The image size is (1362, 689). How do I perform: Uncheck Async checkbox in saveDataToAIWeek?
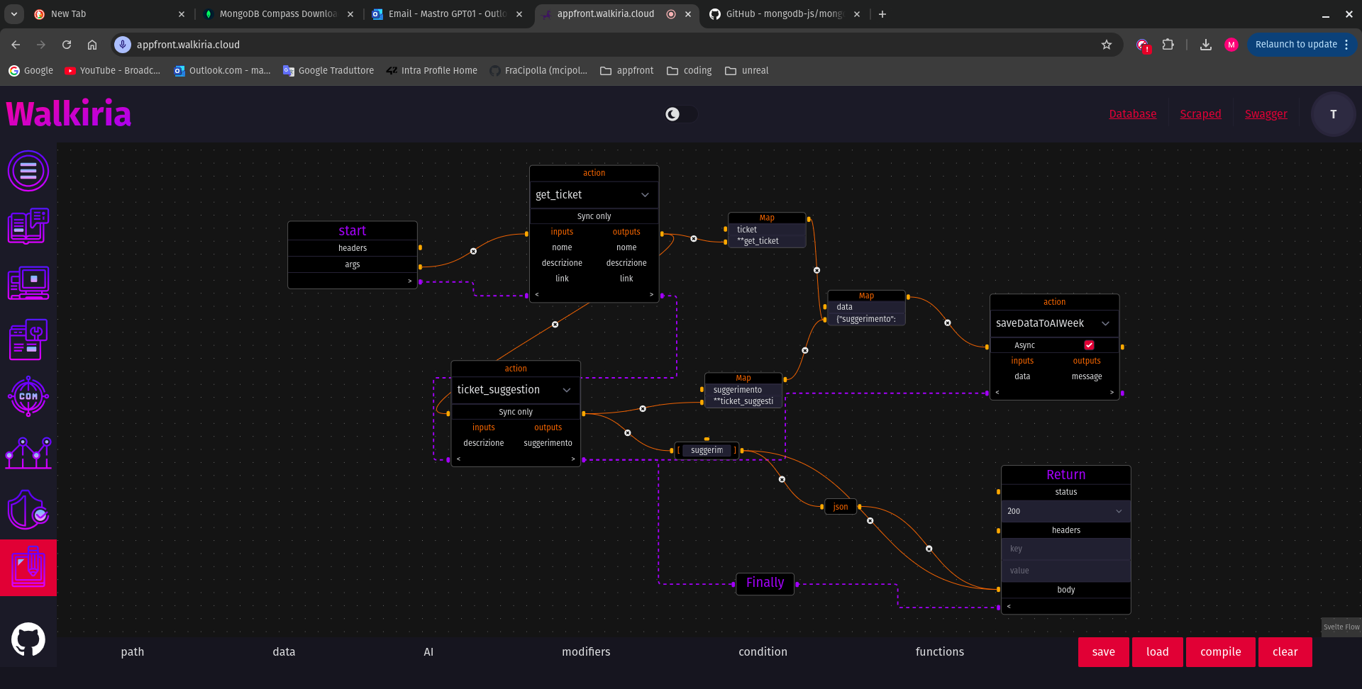[x=1089, y=345]
